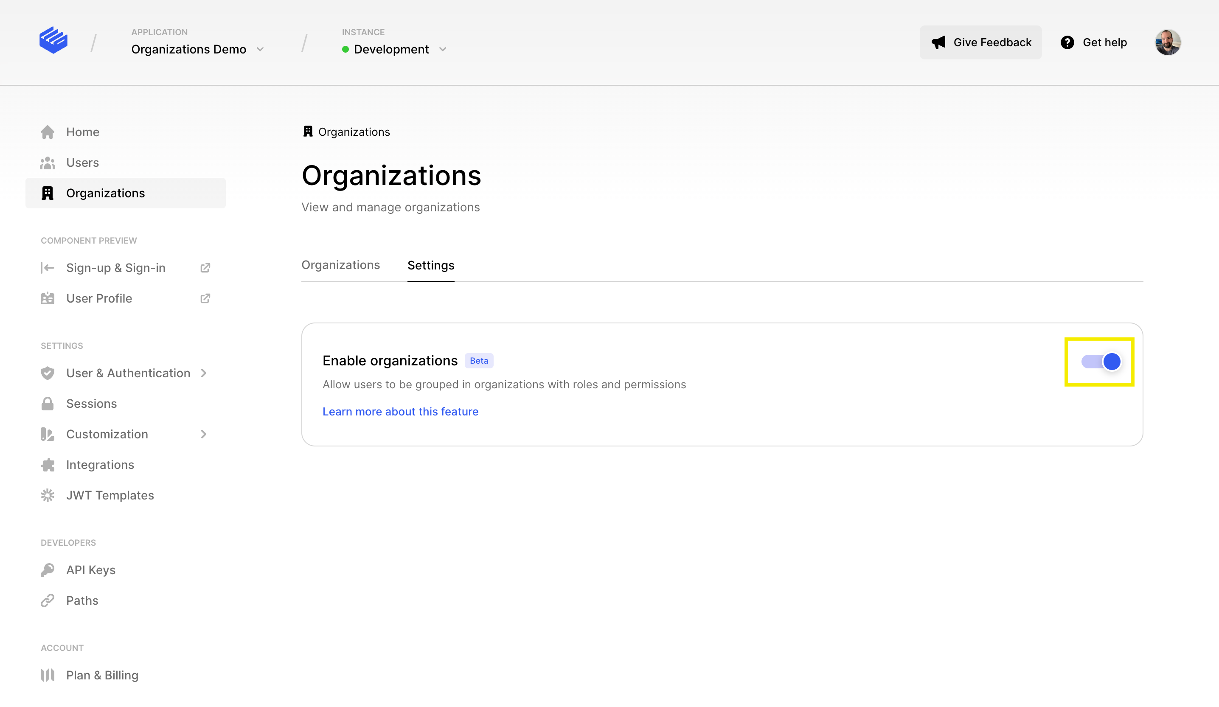The width and height of the screenshot is (1219, 707).
Task: Open JWT Templates sidebar item
Action: coord(110,495)
